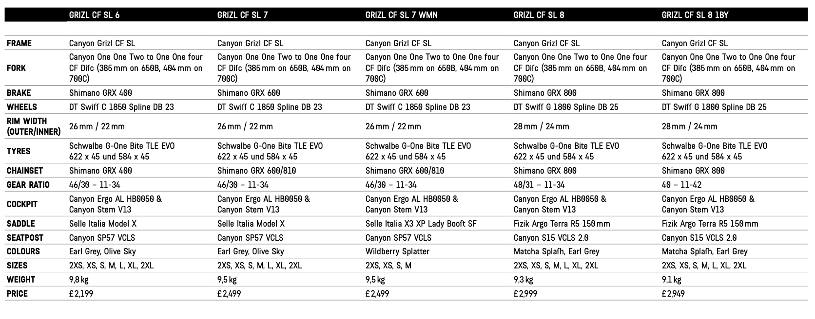Select the SADDLE row label

pyautogui.click(x=21, y=224)
